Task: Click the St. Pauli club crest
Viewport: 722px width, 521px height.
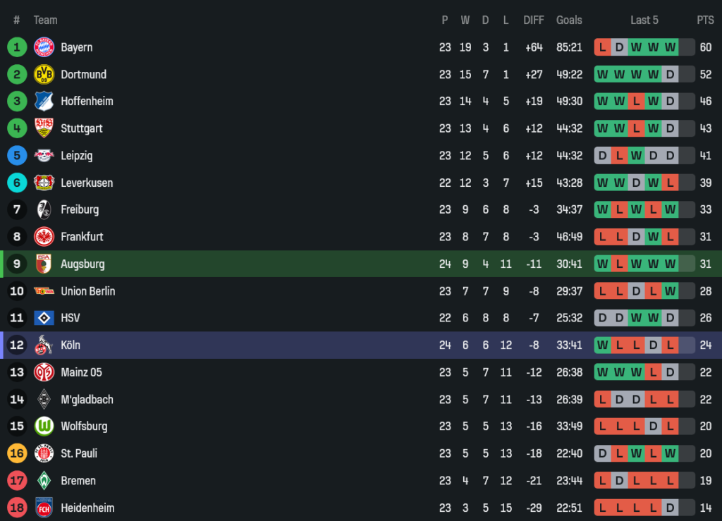Action: (x=44, y=453)
